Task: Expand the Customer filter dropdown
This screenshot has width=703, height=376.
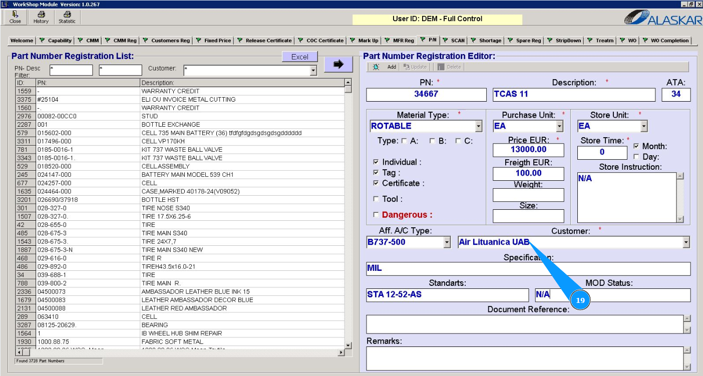Action: tap(313, 71)
